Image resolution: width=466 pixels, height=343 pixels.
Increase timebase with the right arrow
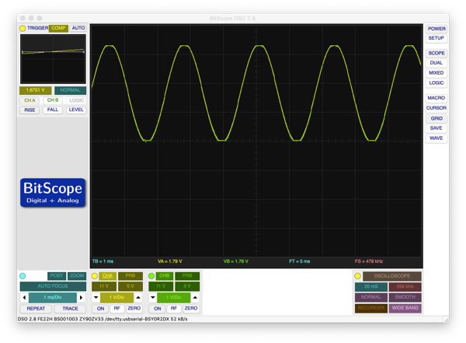click(81, 297)
